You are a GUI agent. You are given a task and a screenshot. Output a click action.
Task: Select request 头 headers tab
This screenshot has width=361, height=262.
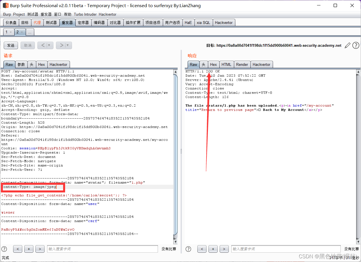(x=32, y=64)
